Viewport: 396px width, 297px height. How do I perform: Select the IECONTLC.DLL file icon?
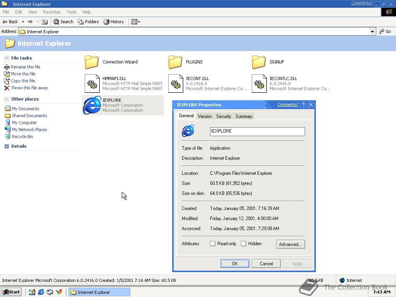(259, 84)
